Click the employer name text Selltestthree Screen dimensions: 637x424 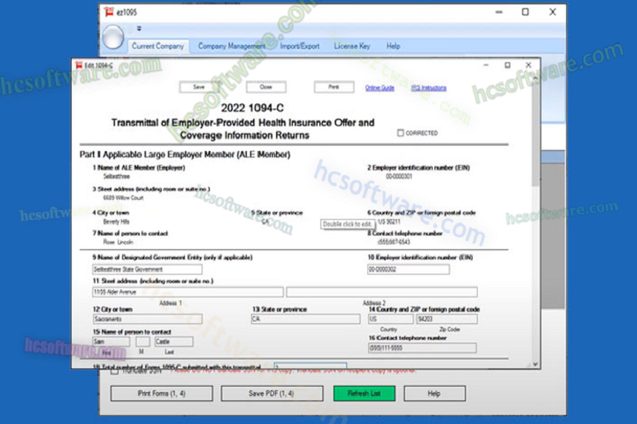pos(117,177)
